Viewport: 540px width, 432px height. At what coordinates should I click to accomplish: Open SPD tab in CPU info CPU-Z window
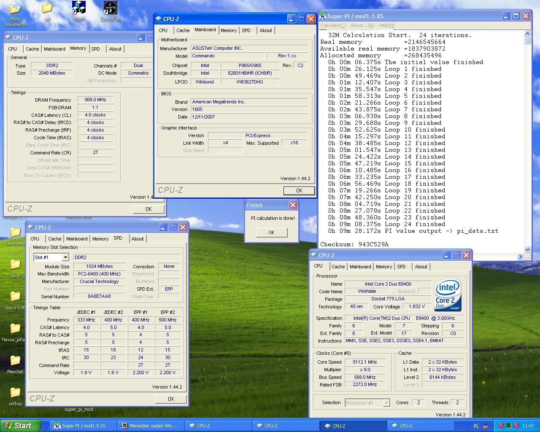tap(401, 267)
